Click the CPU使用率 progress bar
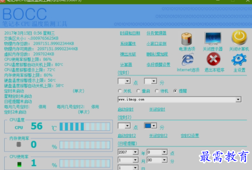The width and height of the screenshot is (252, 170). click(x=85, y=164)
